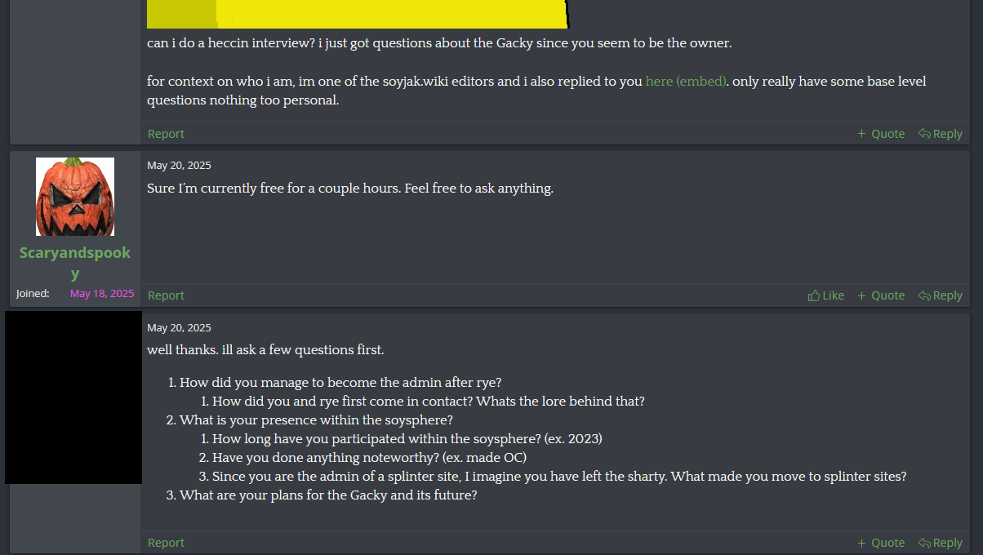The width and height of the screenshot is (983, 555).
Task: Follow the "here (embed)" link
Action: pos(686,82)
